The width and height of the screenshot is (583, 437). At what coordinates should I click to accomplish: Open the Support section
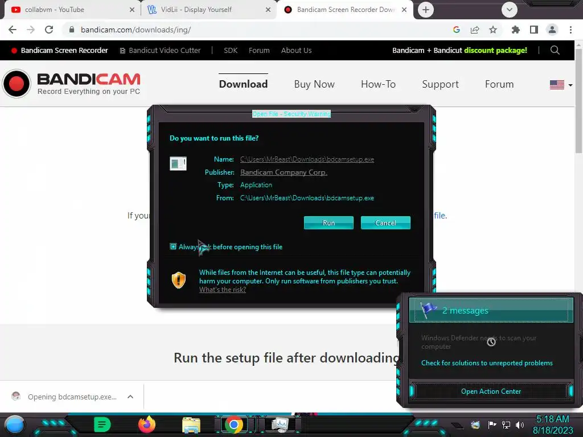point(440,84)
